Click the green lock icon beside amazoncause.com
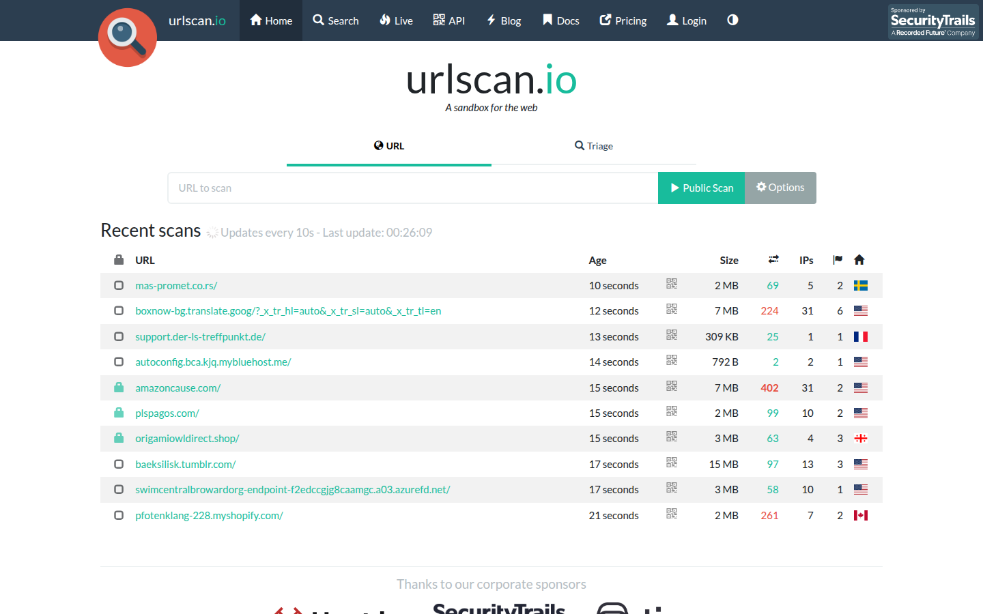The width and height of the screenshot is (983, 614). pos(119,388)
